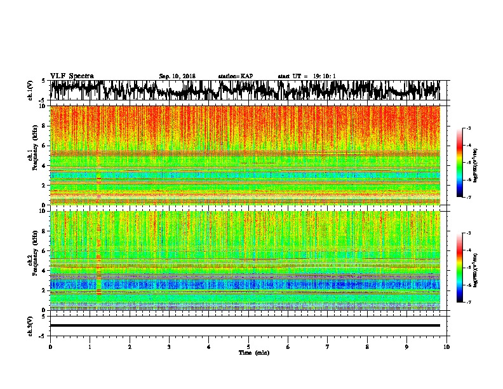Click time axis tick label "5"
Screen dimensions: 503x389
(248, 347)
